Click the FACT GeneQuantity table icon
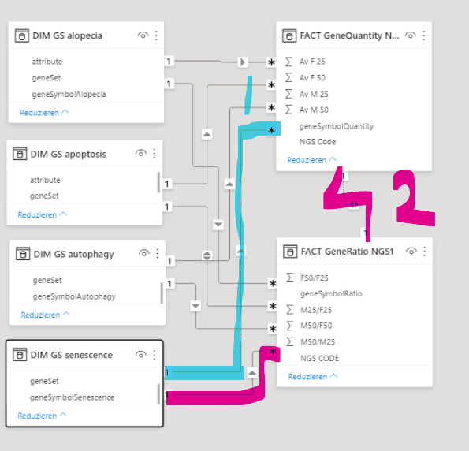Image resolution: width=469 pixels, height=451 pixels. 289,35
